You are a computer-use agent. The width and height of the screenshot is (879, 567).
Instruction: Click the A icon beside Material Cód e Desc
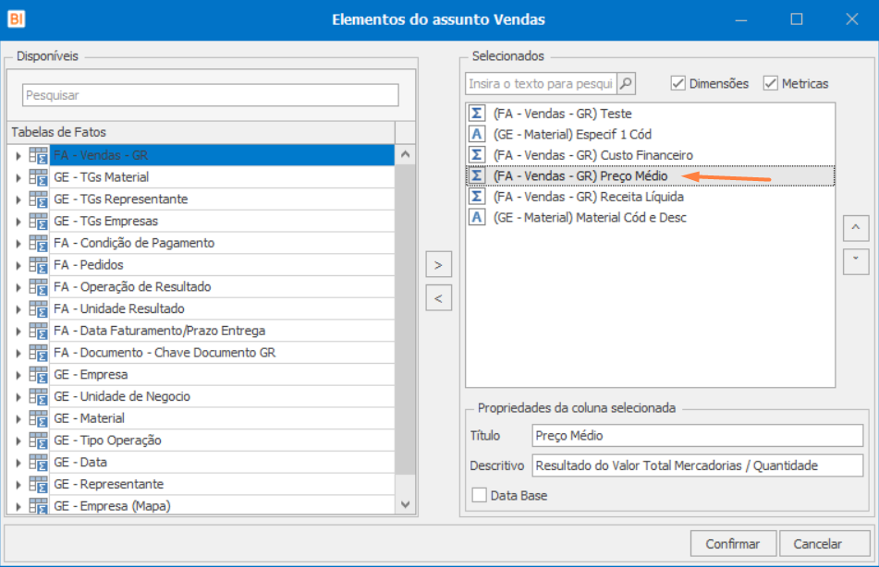pyautogui.click(x=477, y=217)
